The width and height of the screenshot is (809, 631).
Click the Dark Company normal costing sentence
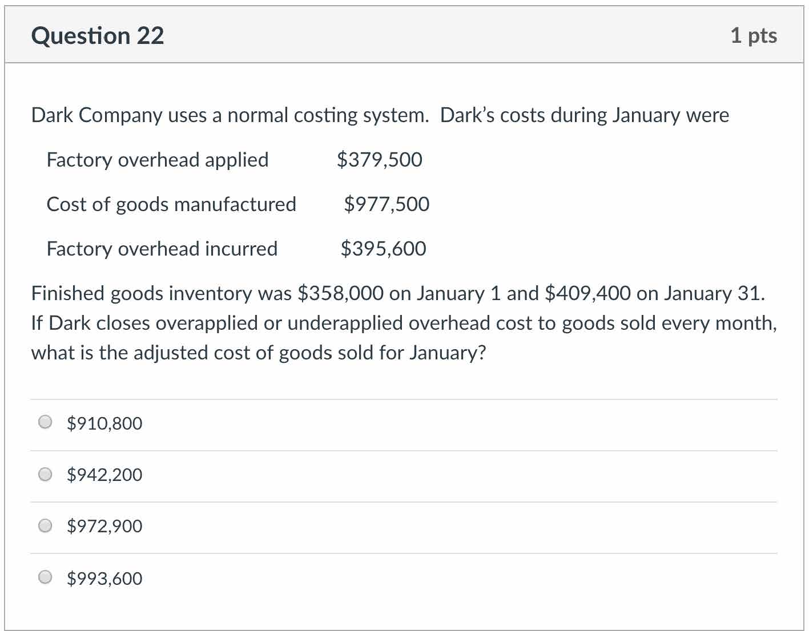point(380,115)
